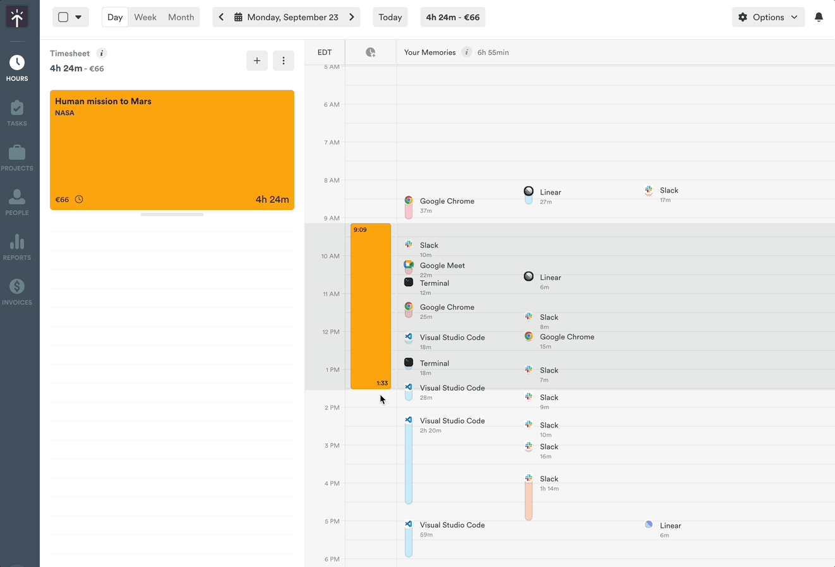Tick the select-all checkbox in toolbar

(x=63, y=17)
